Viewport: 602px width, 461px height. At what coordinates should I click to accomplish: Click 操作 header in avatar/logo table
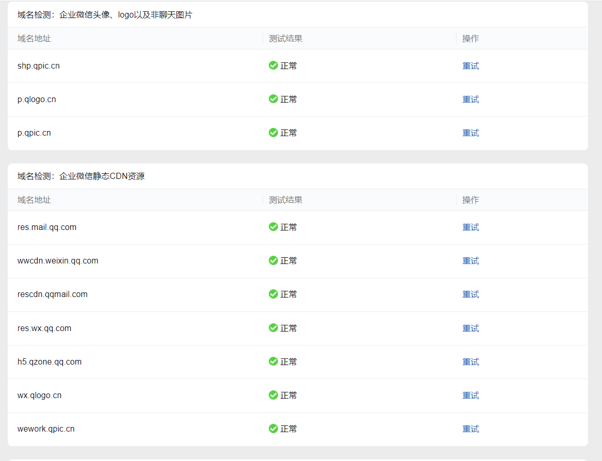[470, 38]
